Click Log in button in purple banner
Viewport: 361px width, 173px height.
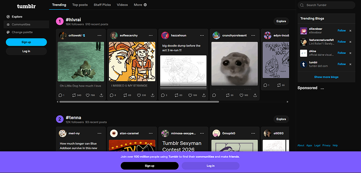211,166
